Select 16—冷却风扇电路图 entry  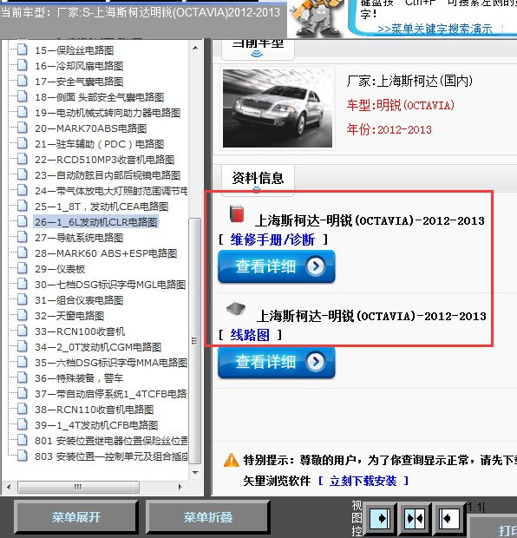79,66
